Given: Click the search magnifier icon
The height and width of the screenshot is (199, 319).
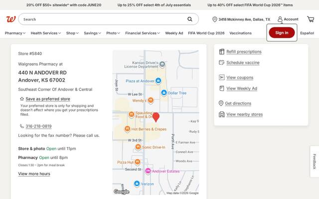Looking at the screenshot, I should tap(190, 19).
